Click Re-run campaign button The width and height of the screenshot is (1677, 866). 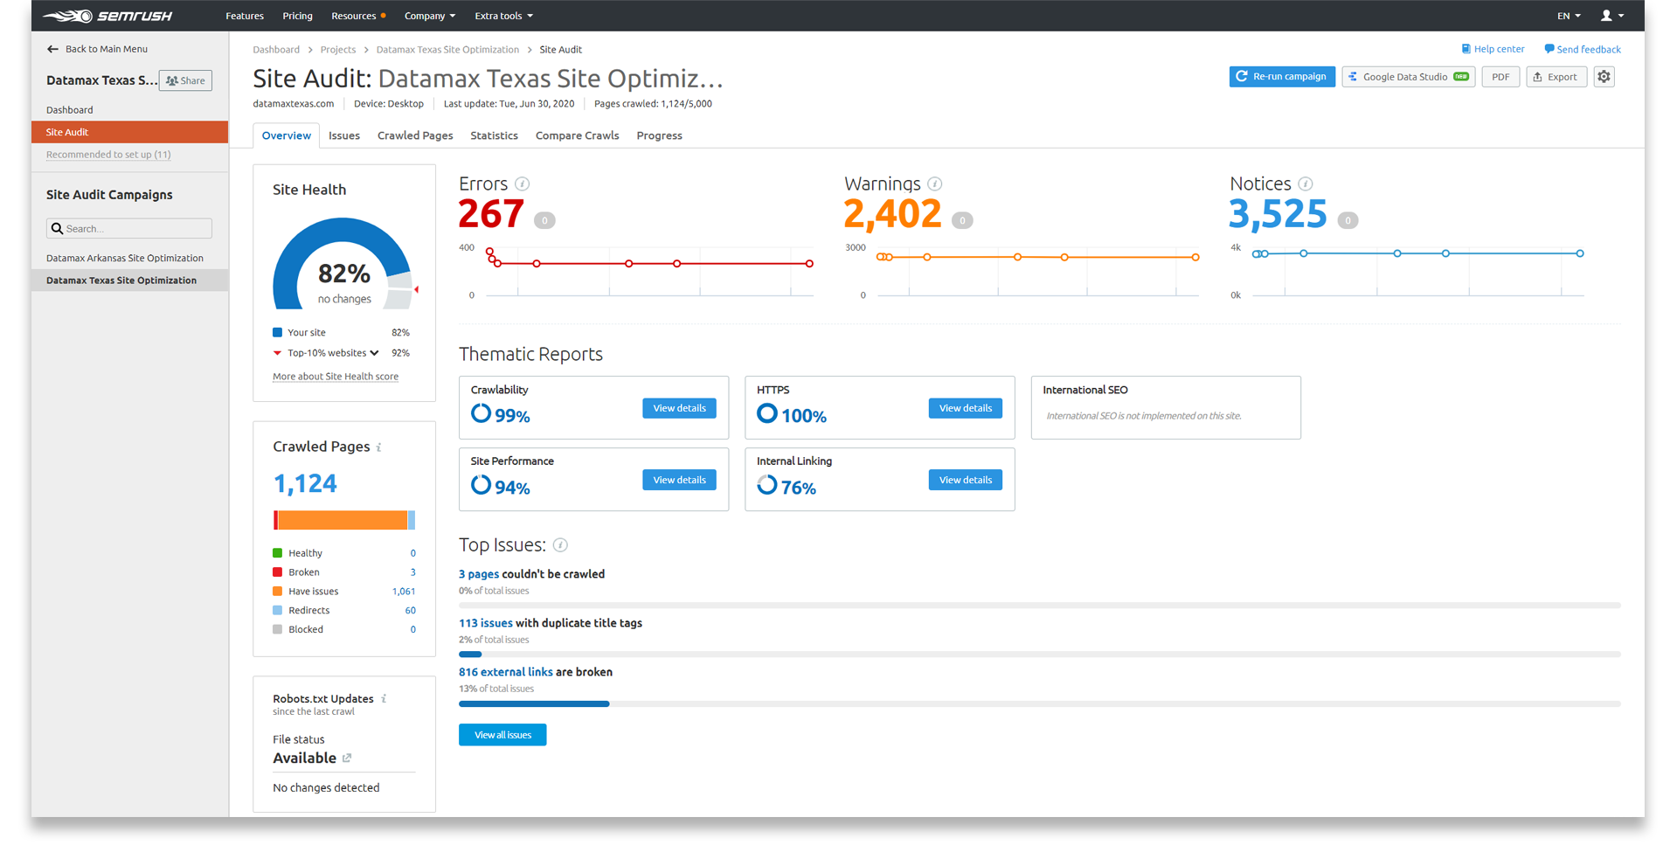[x=1282, y=77]
